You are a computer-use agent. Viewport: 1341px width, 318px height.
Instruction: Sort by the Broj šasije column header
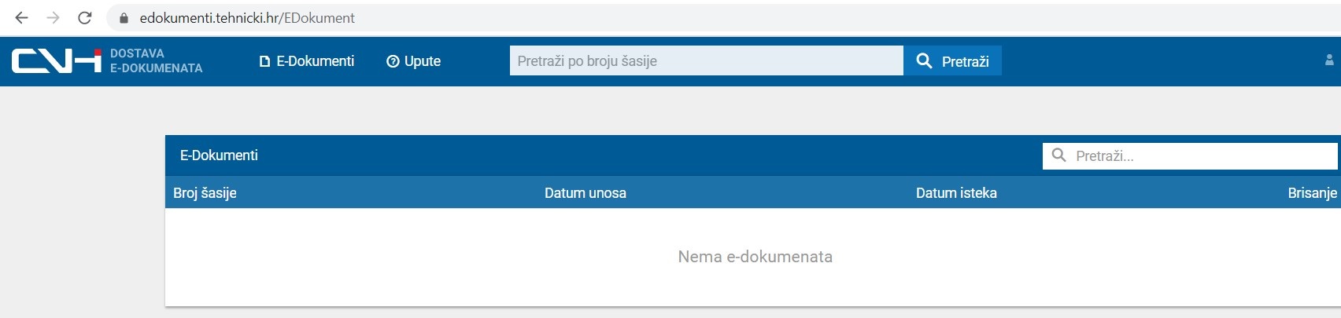[205, 192]
